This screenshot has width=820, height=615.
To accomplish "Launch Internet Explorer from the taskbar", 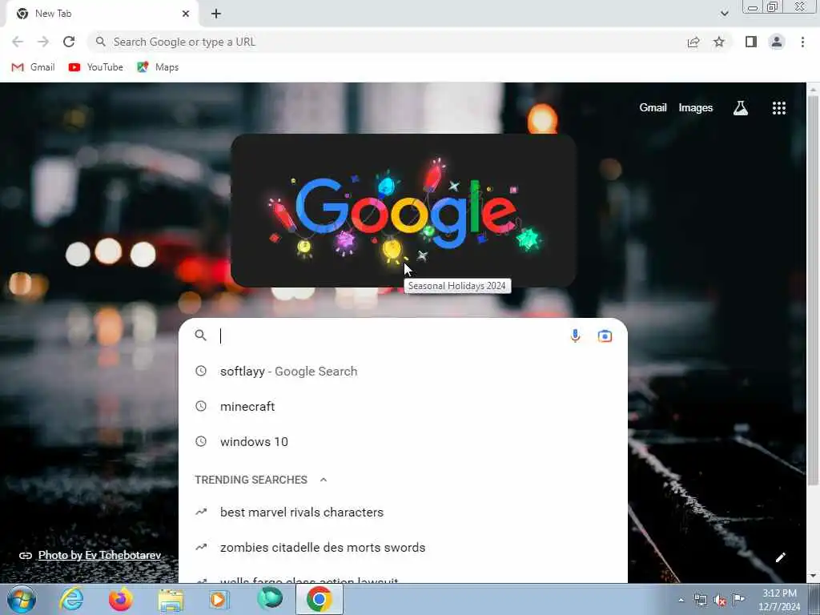I will (x=71, y=599).
